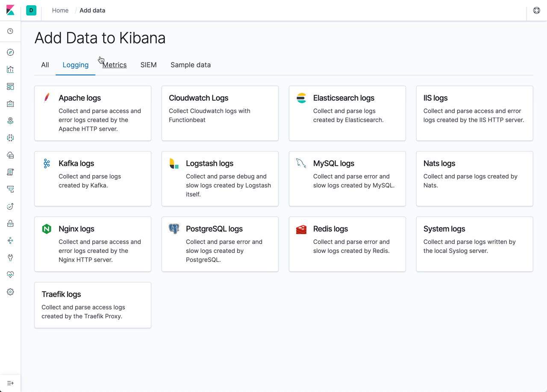
Task: Open the Dashboard app from the sidebar
Action: 10,86
